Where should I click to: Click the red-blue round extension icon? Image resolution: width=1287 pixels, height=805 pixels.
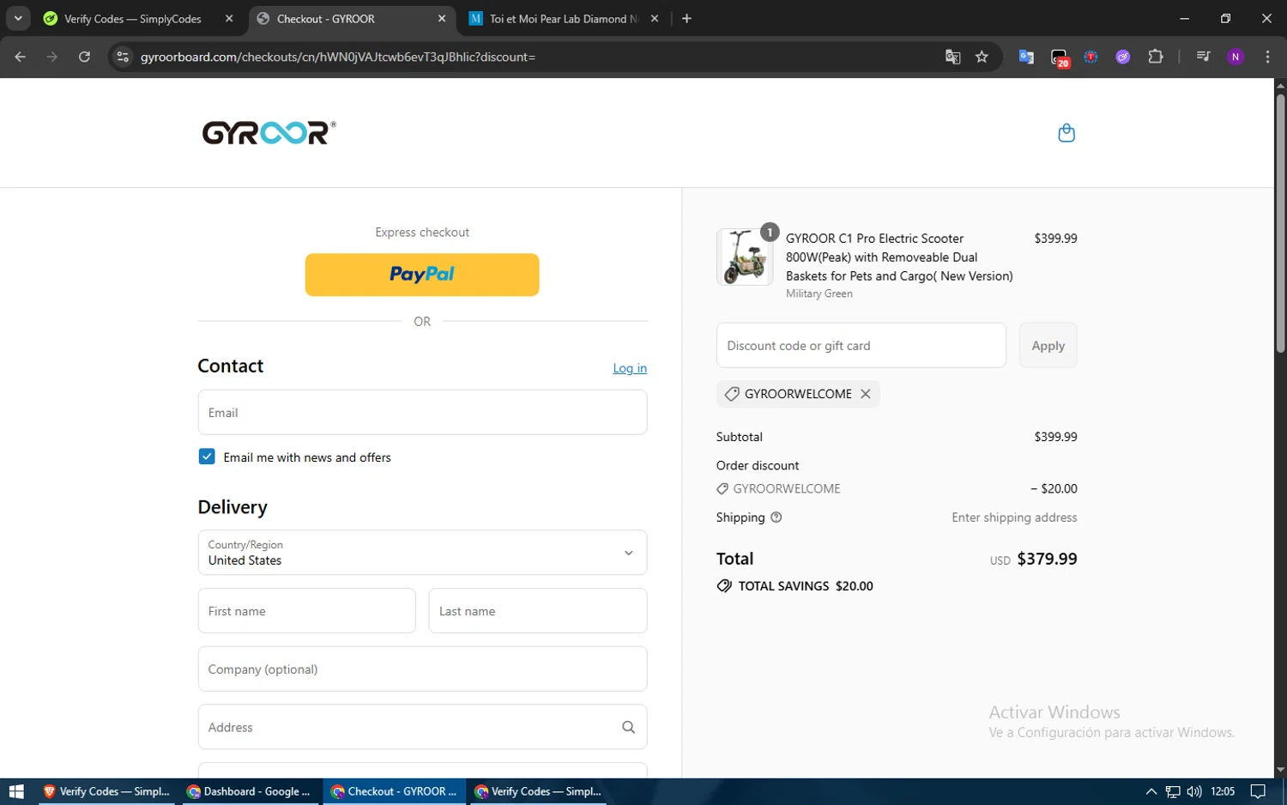(x=1091, y=57)
